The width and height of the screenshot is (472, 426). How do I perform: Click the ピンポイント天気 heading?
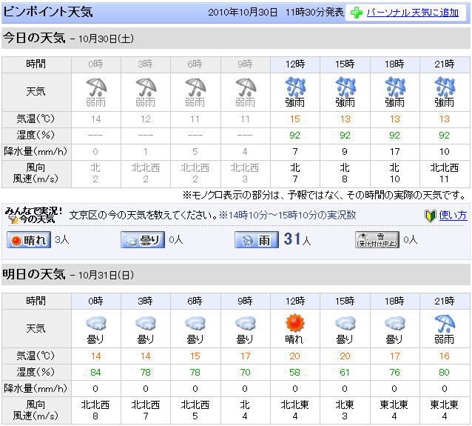(48, 12)
